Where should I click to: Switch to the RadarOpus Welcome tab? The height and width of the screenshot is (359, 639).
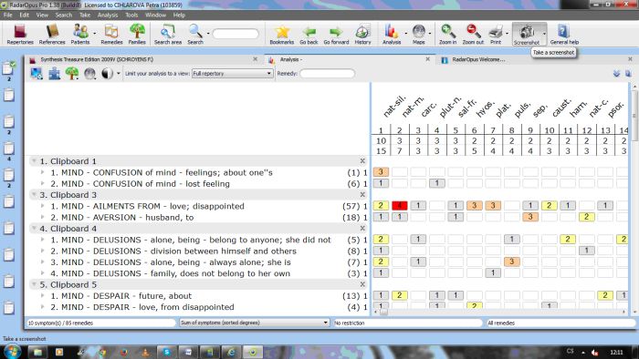(478, 59)
